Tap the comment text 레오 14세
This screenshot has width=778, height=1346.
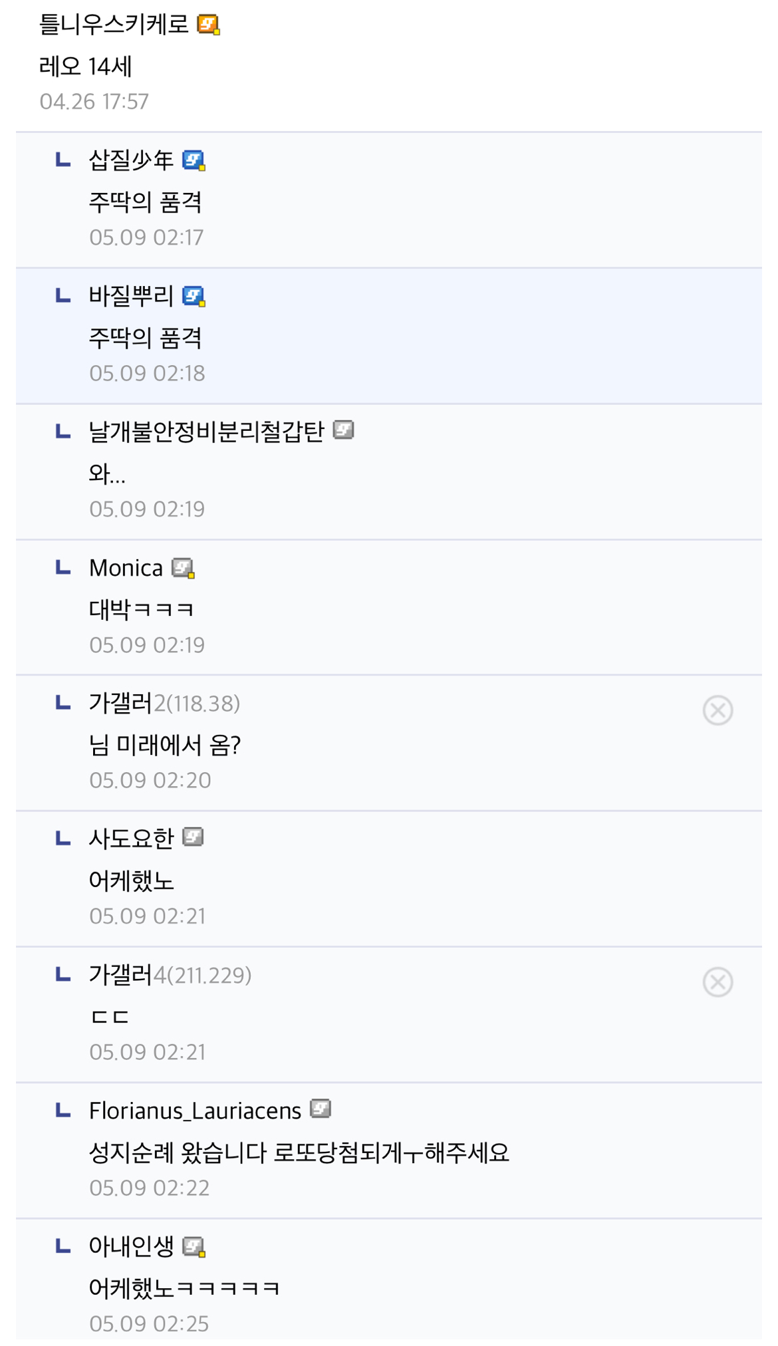(86, 67)
